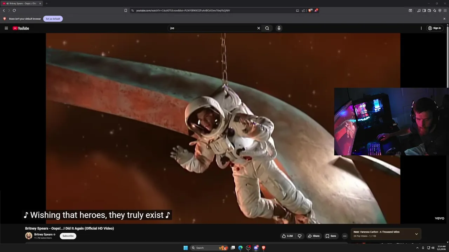Image resolution: width=449 pixels, height=252 pixels.
Task: Go to the YouTube home logo
Action: (x=21, y=28)
